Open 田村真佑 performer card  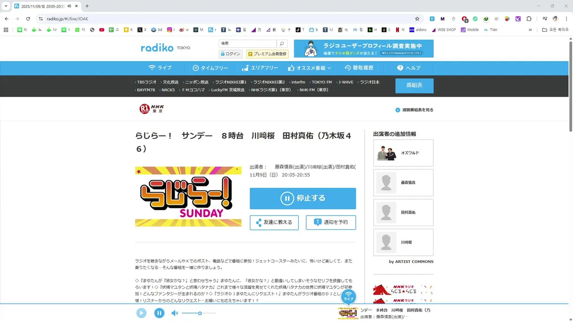tap(403, 212)
